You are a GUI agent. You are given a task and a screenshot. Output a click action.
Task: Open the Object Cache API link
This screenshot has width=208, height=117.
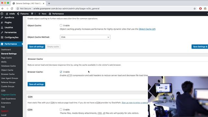pyautogui.click(x=147, y=29)
